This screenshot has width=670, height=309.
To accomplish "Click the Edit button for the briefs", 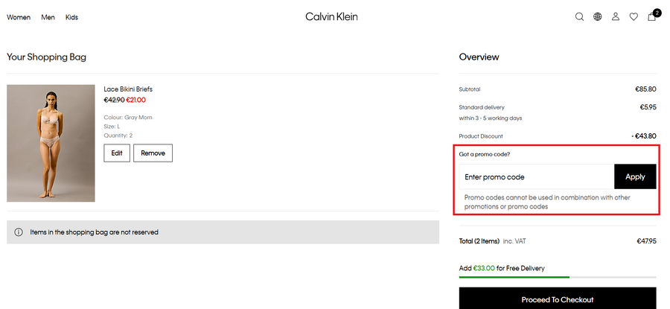I will tap(117, 153).
